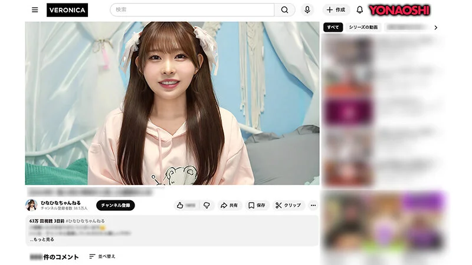Save video using the 保存 button
Screen dimensions: 472x265
(x=257, y=206)
